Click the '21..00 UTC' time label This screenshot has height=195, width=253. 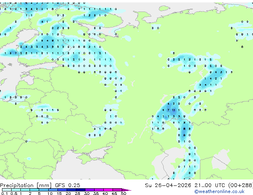(x=210, y=185)
